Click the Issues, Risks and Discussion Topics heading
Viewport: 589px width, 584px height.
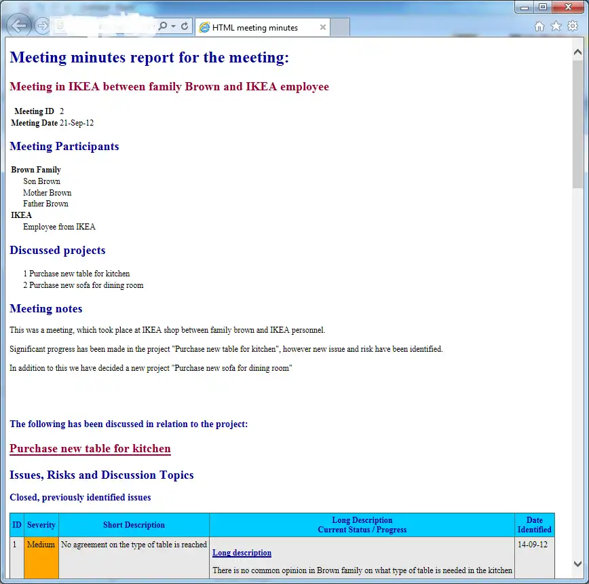point(102,475)
